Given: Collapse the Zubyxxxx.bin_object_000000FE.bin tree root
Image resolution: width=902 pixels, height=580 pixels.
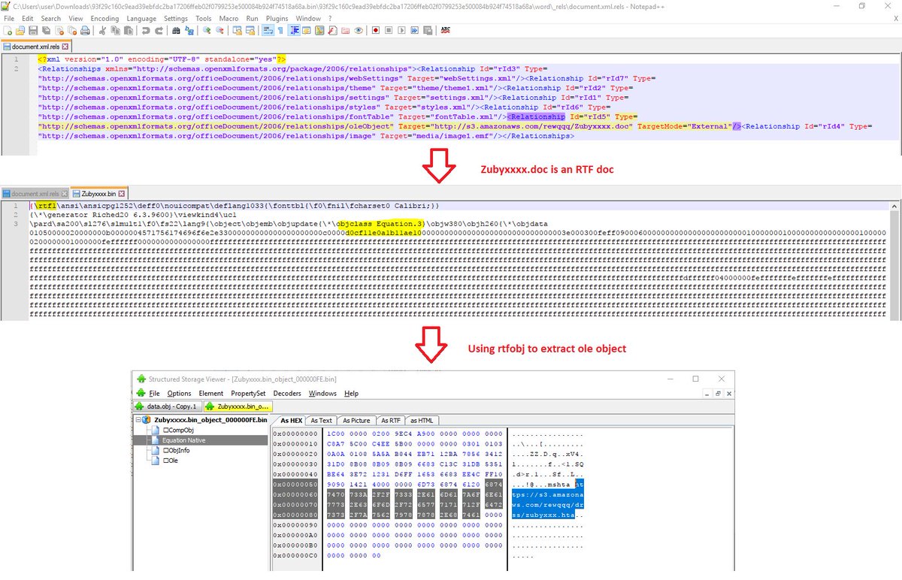Looking at the screenshot, I should (x=138, y=419).
